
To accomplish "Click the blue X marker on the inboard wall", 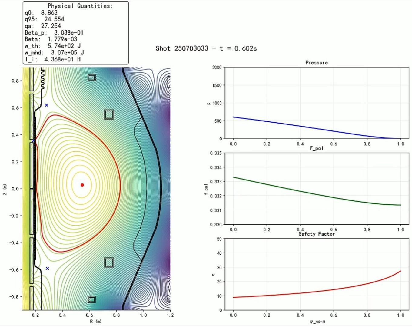I will pos(34,140).
